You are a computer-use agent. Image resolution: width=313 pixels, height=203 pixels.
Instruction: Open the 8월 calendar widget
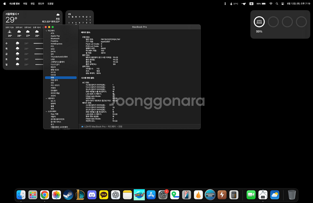(x=79, y=17)
